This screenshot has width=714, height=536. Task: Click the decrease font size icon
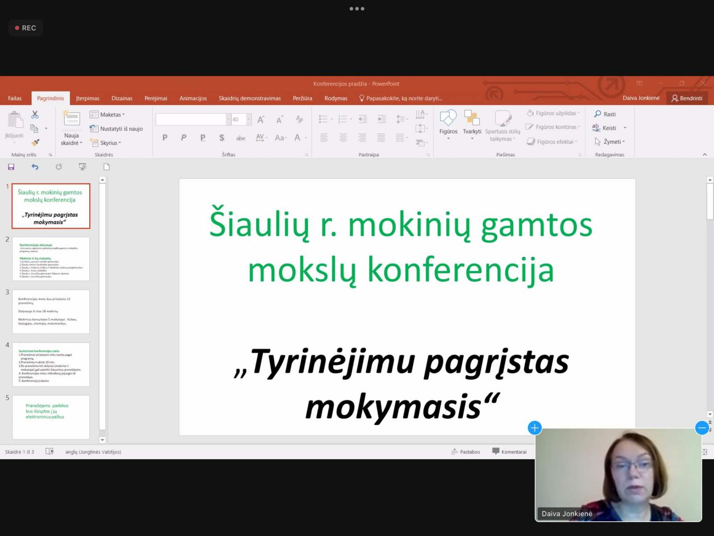tap(279, 119)
